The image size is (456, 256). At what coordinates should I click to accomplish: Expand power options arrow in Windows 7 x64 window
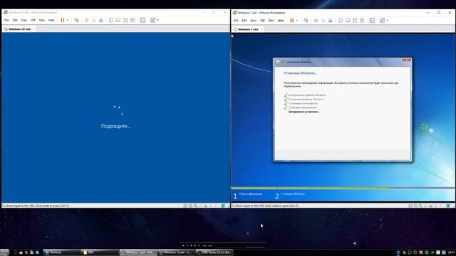[297, 21]
